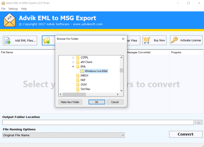The width and height of the screenshot is (204, 147).
Task: Cancel the Browse For Folder dialog
Action: [115, 102]
